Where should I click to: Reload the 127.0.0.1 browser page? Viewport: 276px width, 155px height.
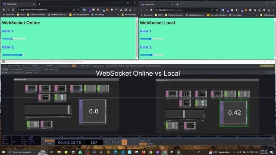click(151, 10)
